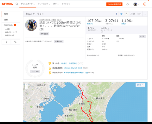
Task: Open the profile avatar dropdown
Action: [136, 4]
